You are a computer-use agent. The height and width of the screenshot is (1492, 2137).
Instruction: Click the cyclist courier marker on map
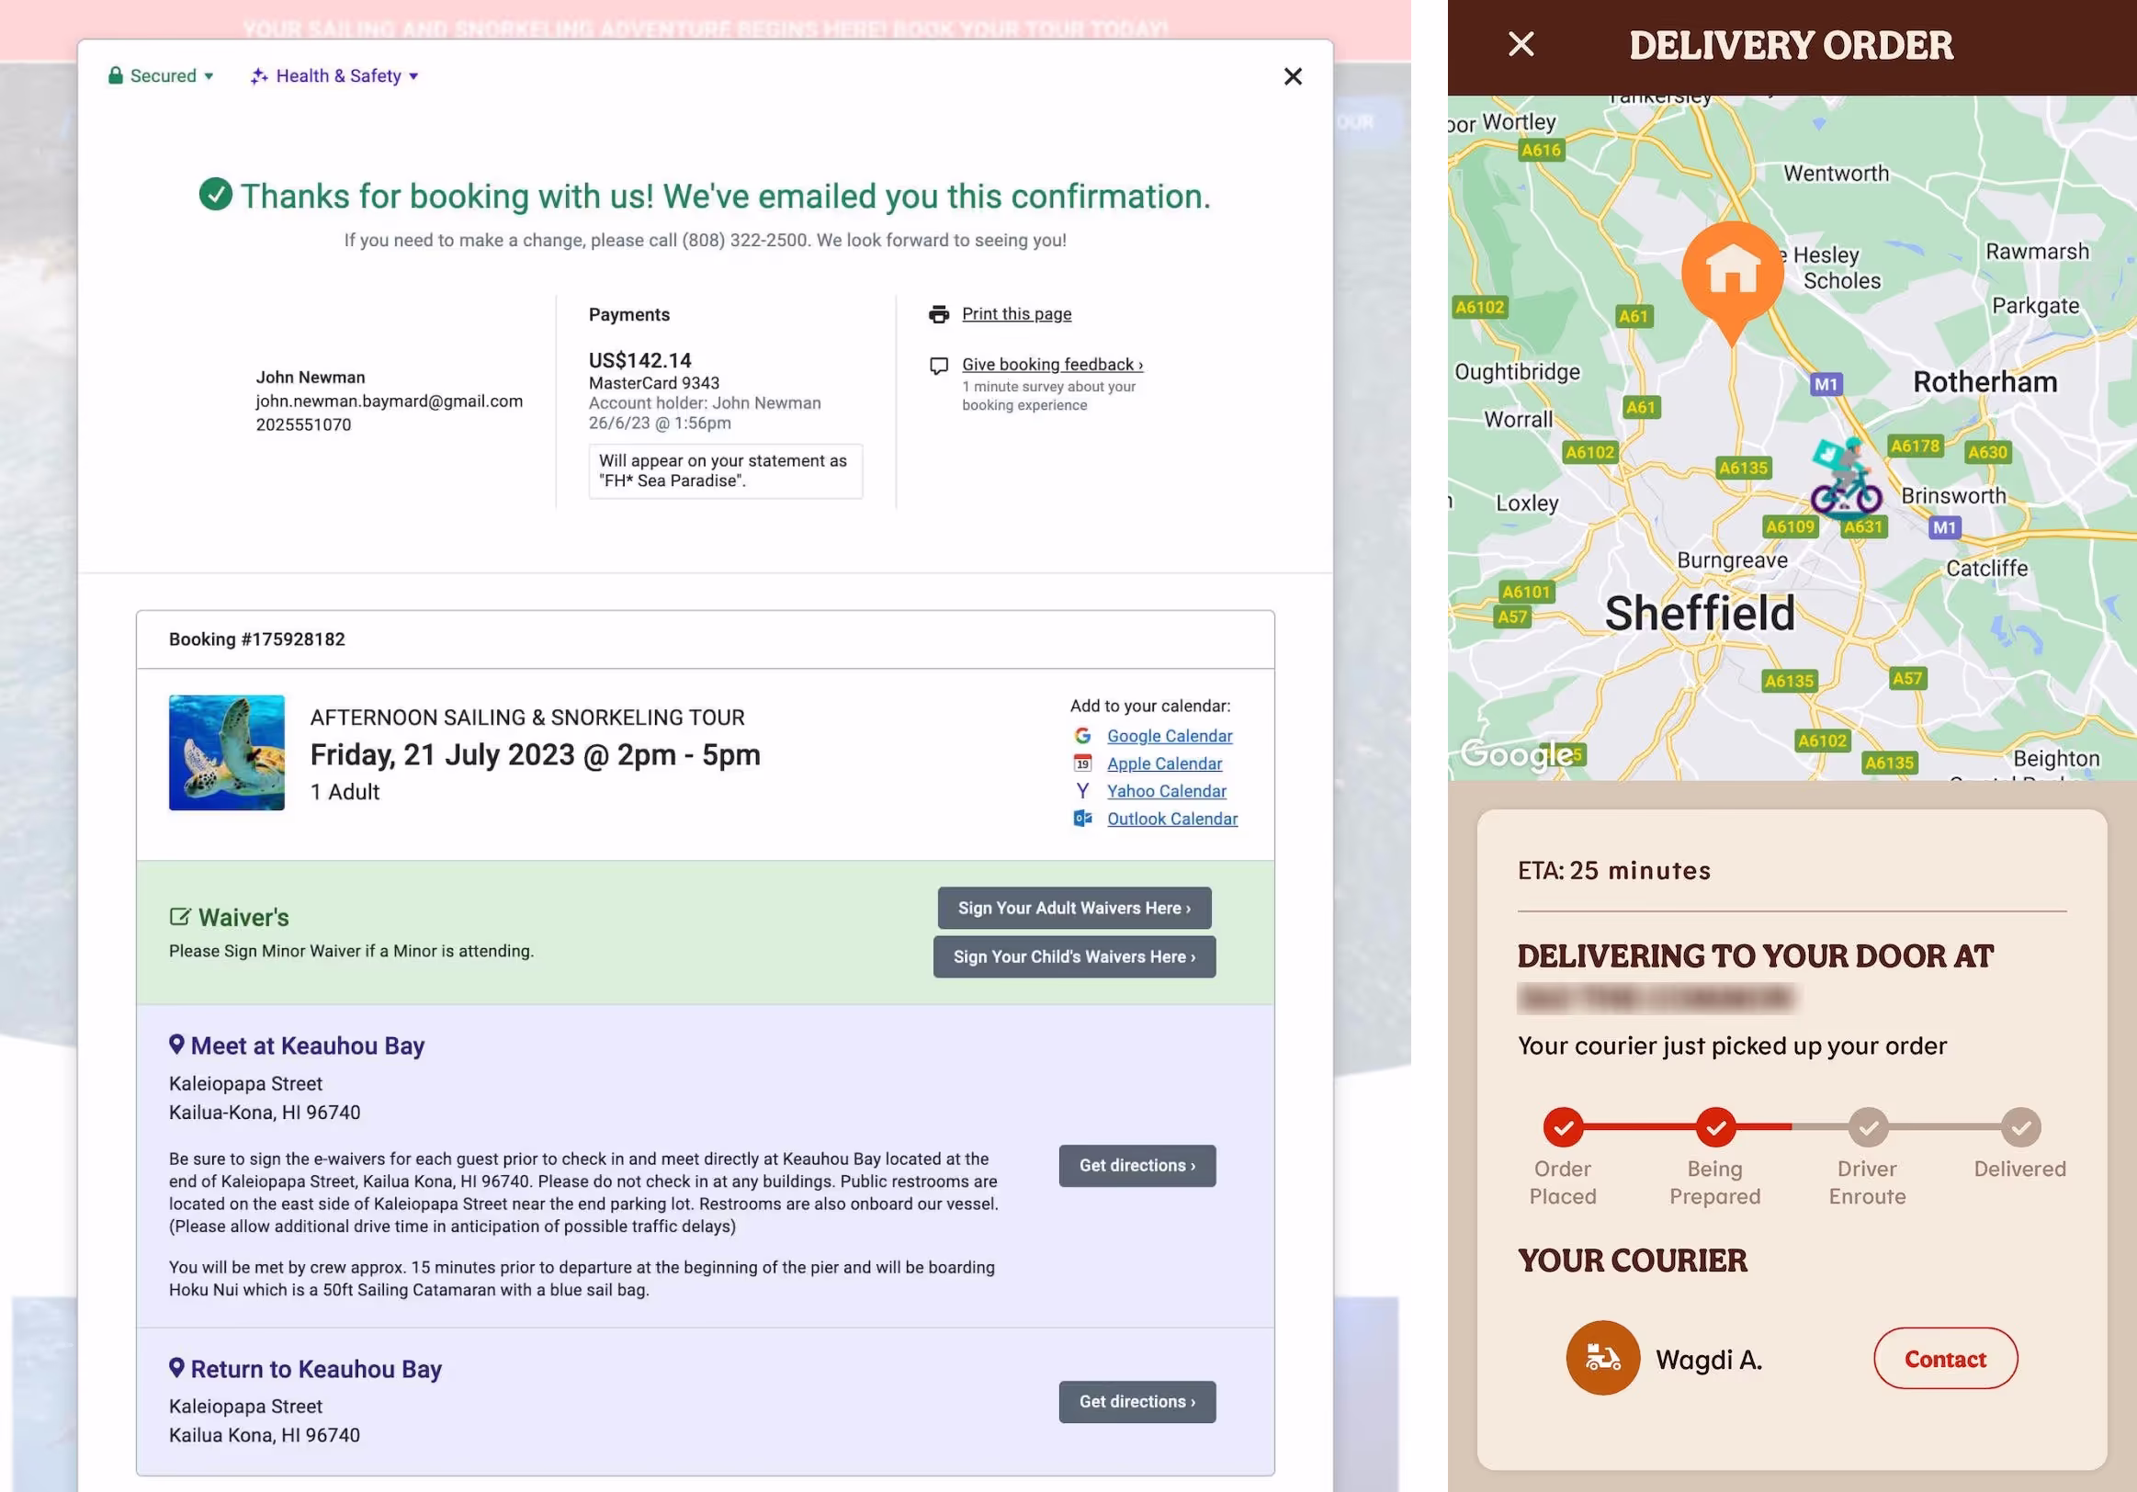point(1846,478)
